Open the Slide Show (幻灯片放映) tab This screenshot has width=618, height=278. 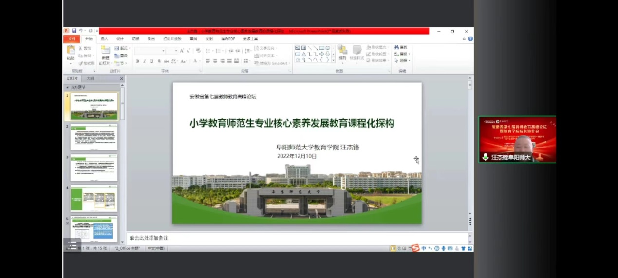point(172,39)
